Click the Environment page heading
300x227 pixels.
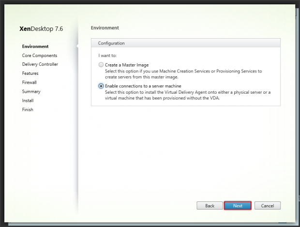pos(105,28)
